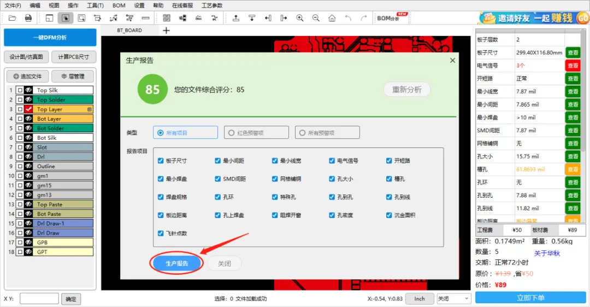This screenshot has height=307, width=590.
Task: Toggle visibility eye of Outline layer
Action: click(x=28, y=166)
